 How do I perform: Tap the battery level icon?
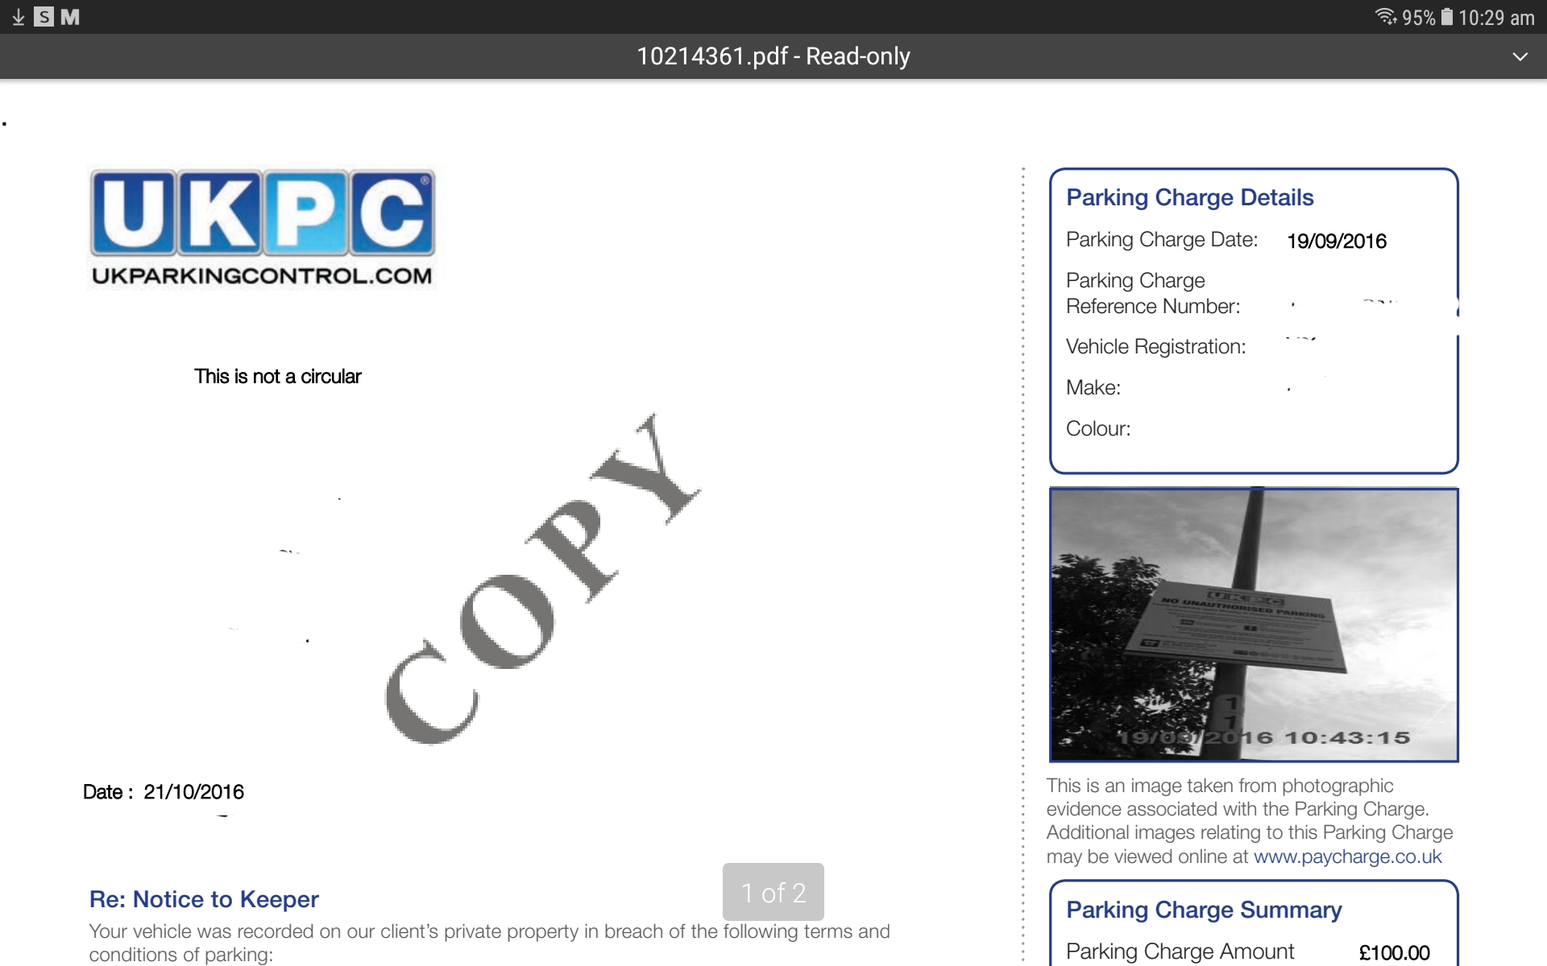click(x=1447, y=17)
